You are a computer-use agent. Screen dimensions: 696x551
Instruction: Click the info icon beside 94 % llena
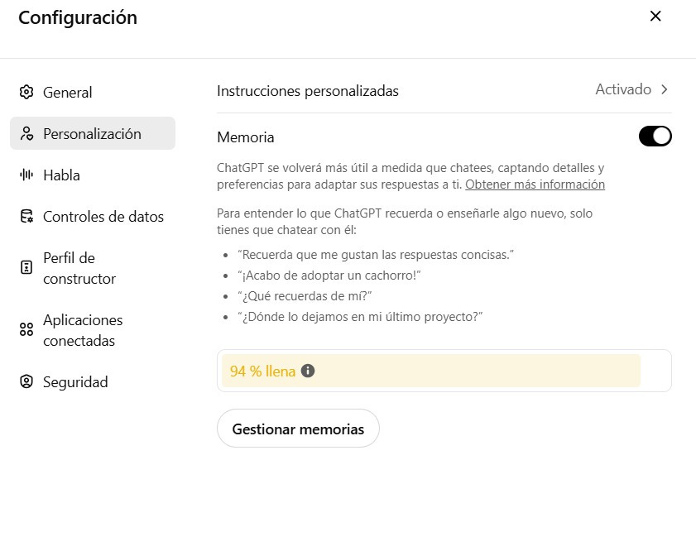tap(308, 371)
